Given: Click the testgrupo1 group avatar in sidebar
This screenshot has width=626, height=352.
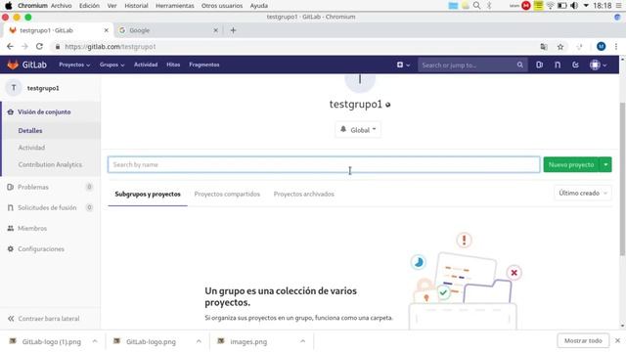Looking at the screenshot, I should tap(14, 88).
